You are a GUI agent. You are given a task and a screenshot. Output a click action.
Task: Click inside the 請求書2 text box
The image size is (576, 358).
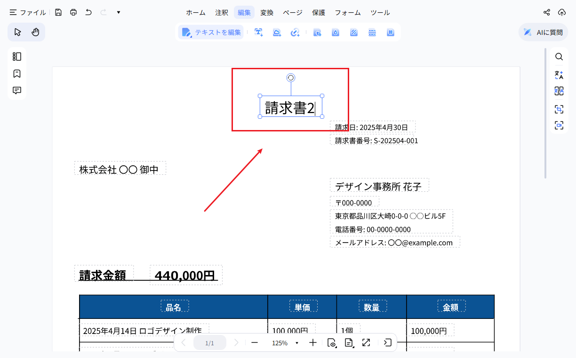[291, 107]
